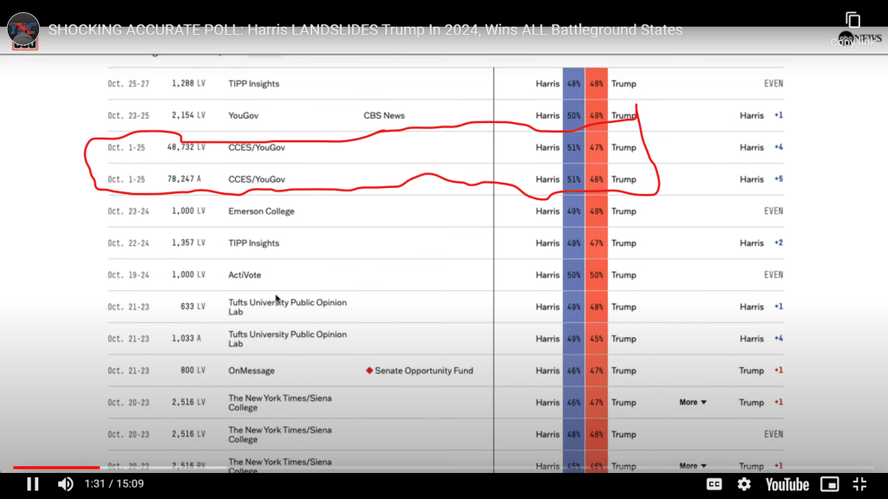Exit full screen mode
The height and width of the screenshot is (499, 888).
(x=859, y=484)
